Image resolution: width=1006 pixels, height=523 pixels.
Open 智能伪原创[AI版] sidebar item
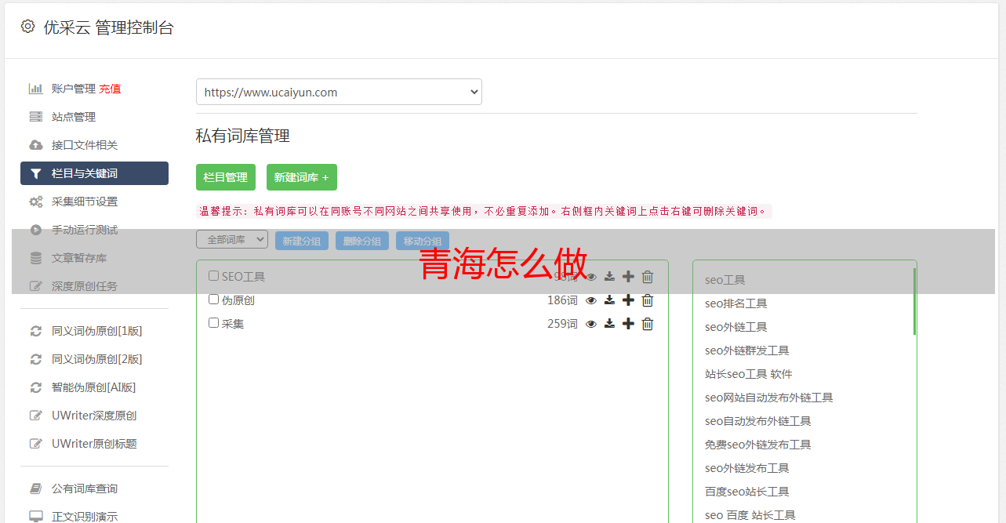click(94, 387)
